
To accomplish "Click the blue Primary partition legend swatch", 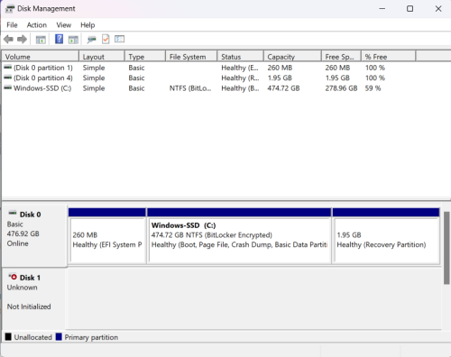I will click(x=59, y=337).
